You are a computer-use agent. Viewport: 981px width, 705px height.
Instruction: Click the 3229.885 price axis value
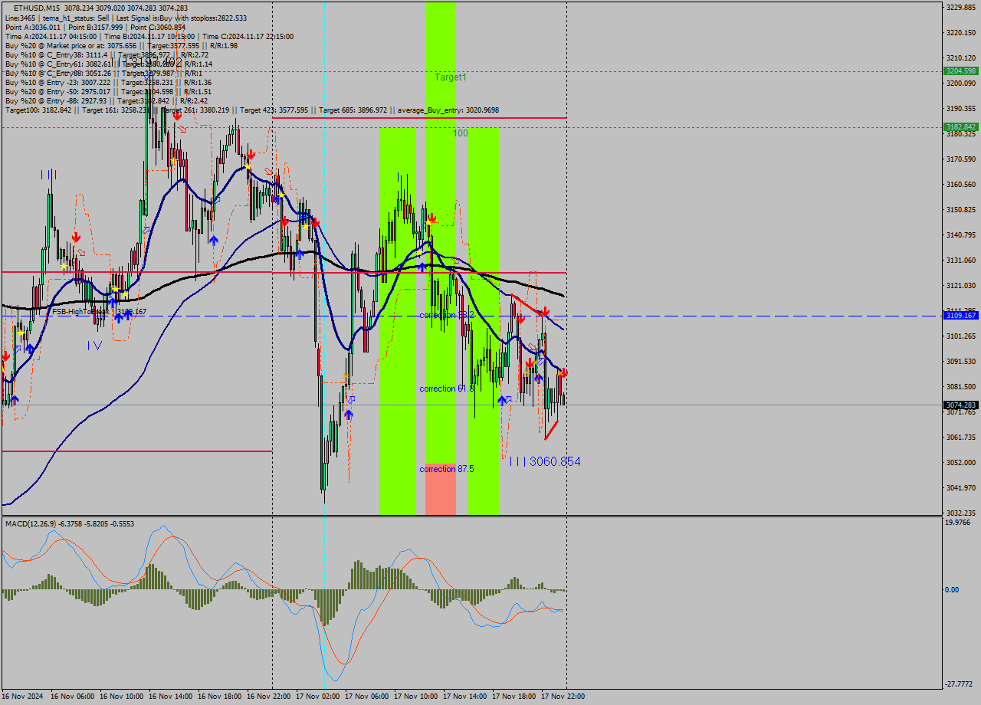click(961, 7)
